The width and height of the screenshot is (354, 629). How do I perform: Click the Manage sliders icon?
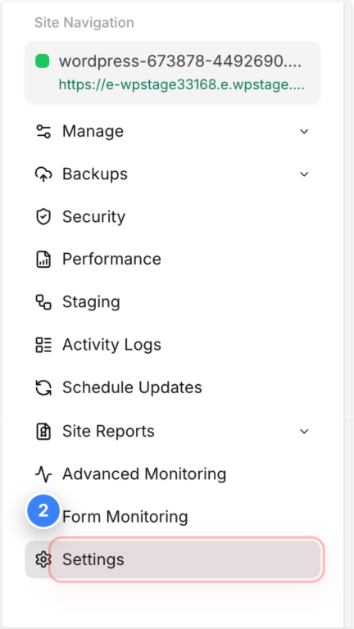43,131
